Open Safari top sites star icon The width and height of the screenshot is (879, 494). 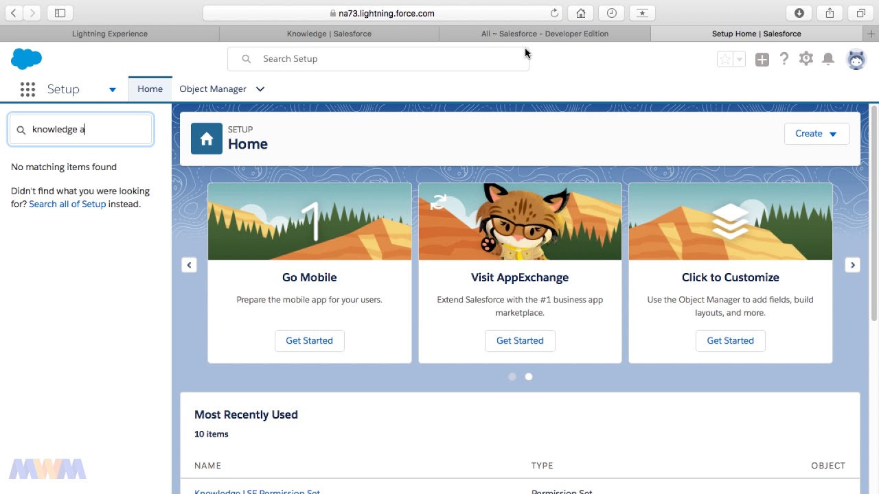(x=641, y=13)
